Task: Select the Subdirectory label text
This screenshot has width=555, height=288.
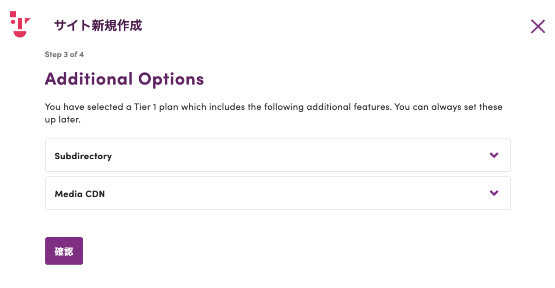Action: (x=83, y=156)
